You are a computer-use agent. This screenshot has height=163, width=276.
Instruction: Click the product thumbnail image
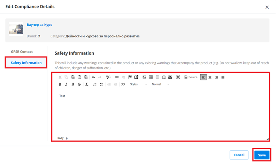pos(16,29)
